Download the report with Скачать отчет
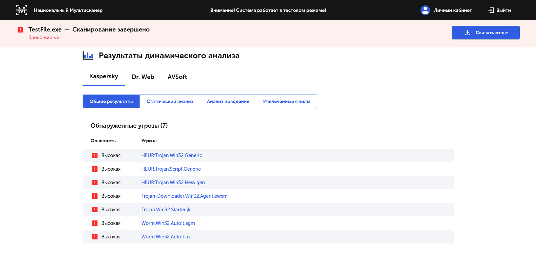The height and width of the screenshot is (256, 536). (486, 33)
